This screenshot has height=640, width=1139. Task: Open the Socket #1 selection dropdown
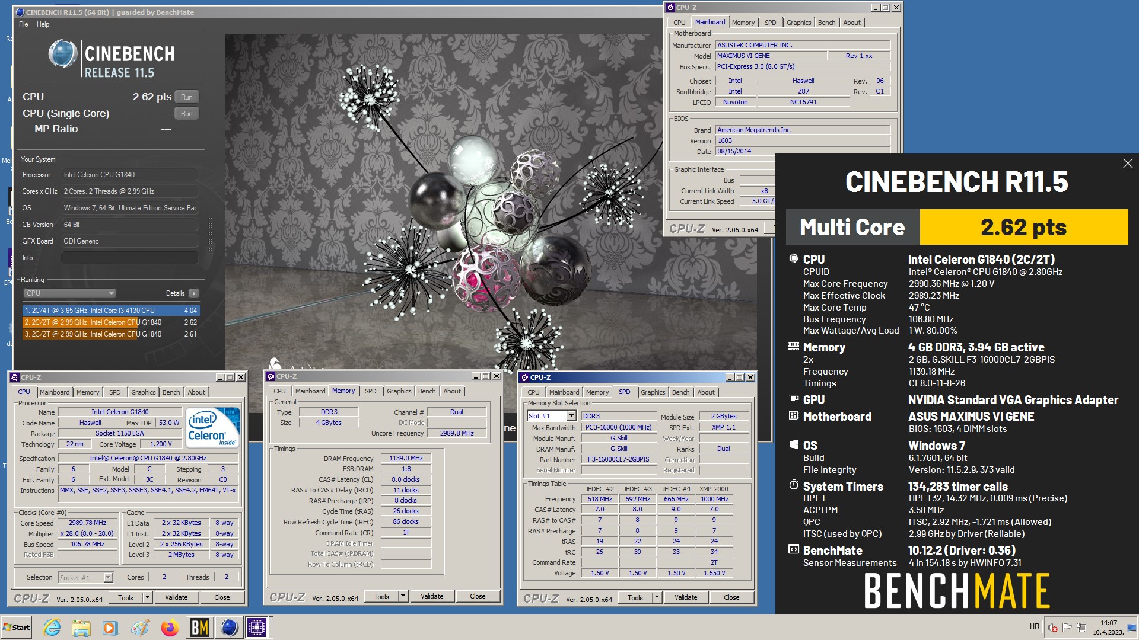(x=86, y=577)
